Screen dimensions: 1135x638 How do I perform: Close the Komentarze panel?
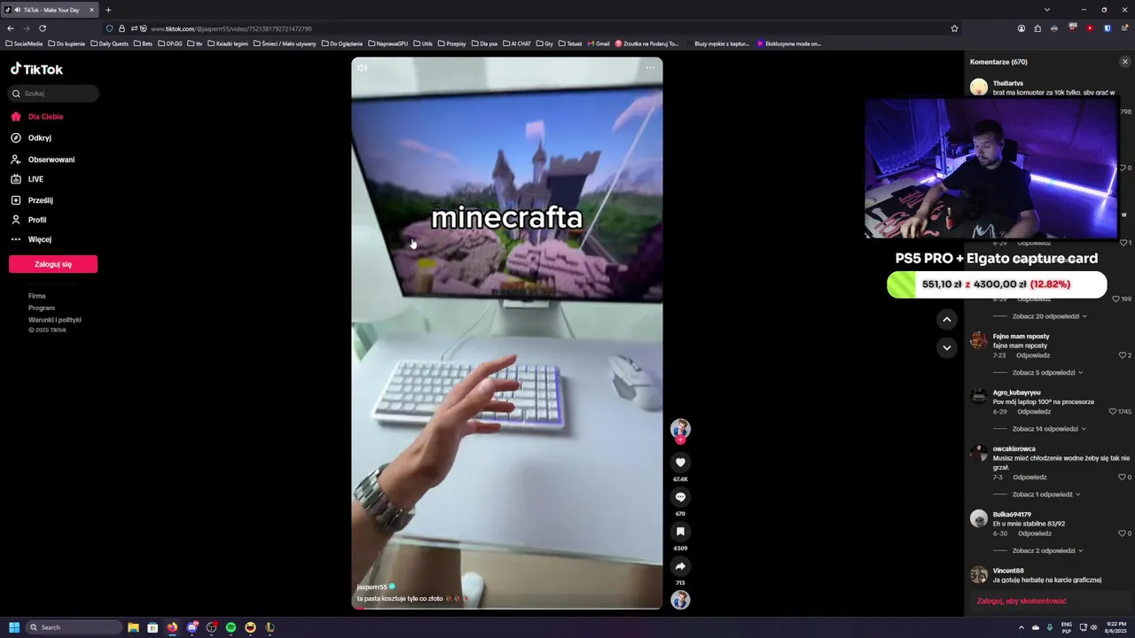[x=1125, y=62]
